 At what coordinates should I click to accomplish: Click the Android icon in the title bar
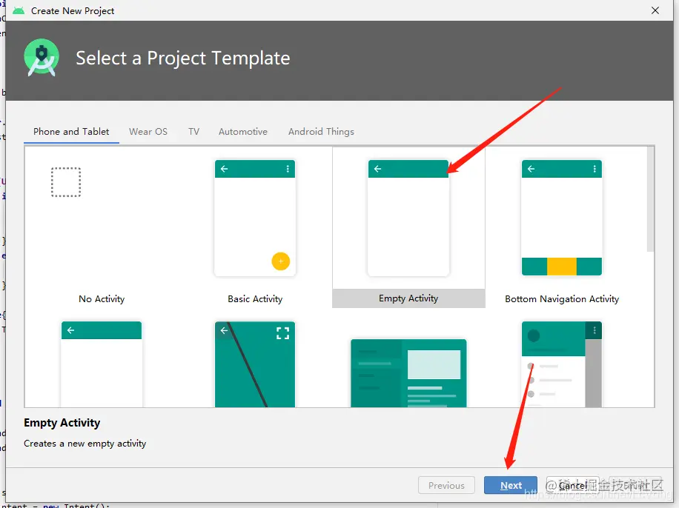(19, 10)
